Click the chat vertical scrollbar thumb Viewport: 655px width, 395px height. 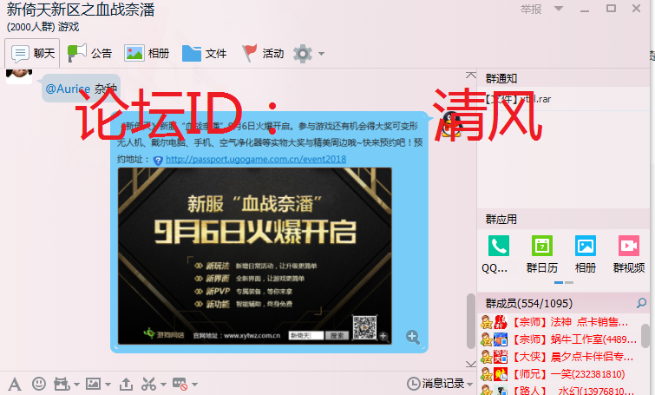click(x=471, y=321)
